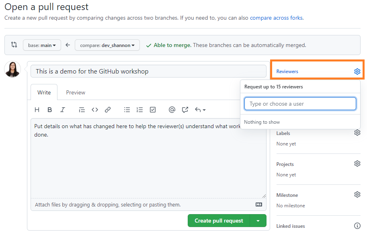Image resolution: width=367 pixels, height=233 pixels.
Task: Apply italic formatting to the text
Action: click(x=63, y=110)
